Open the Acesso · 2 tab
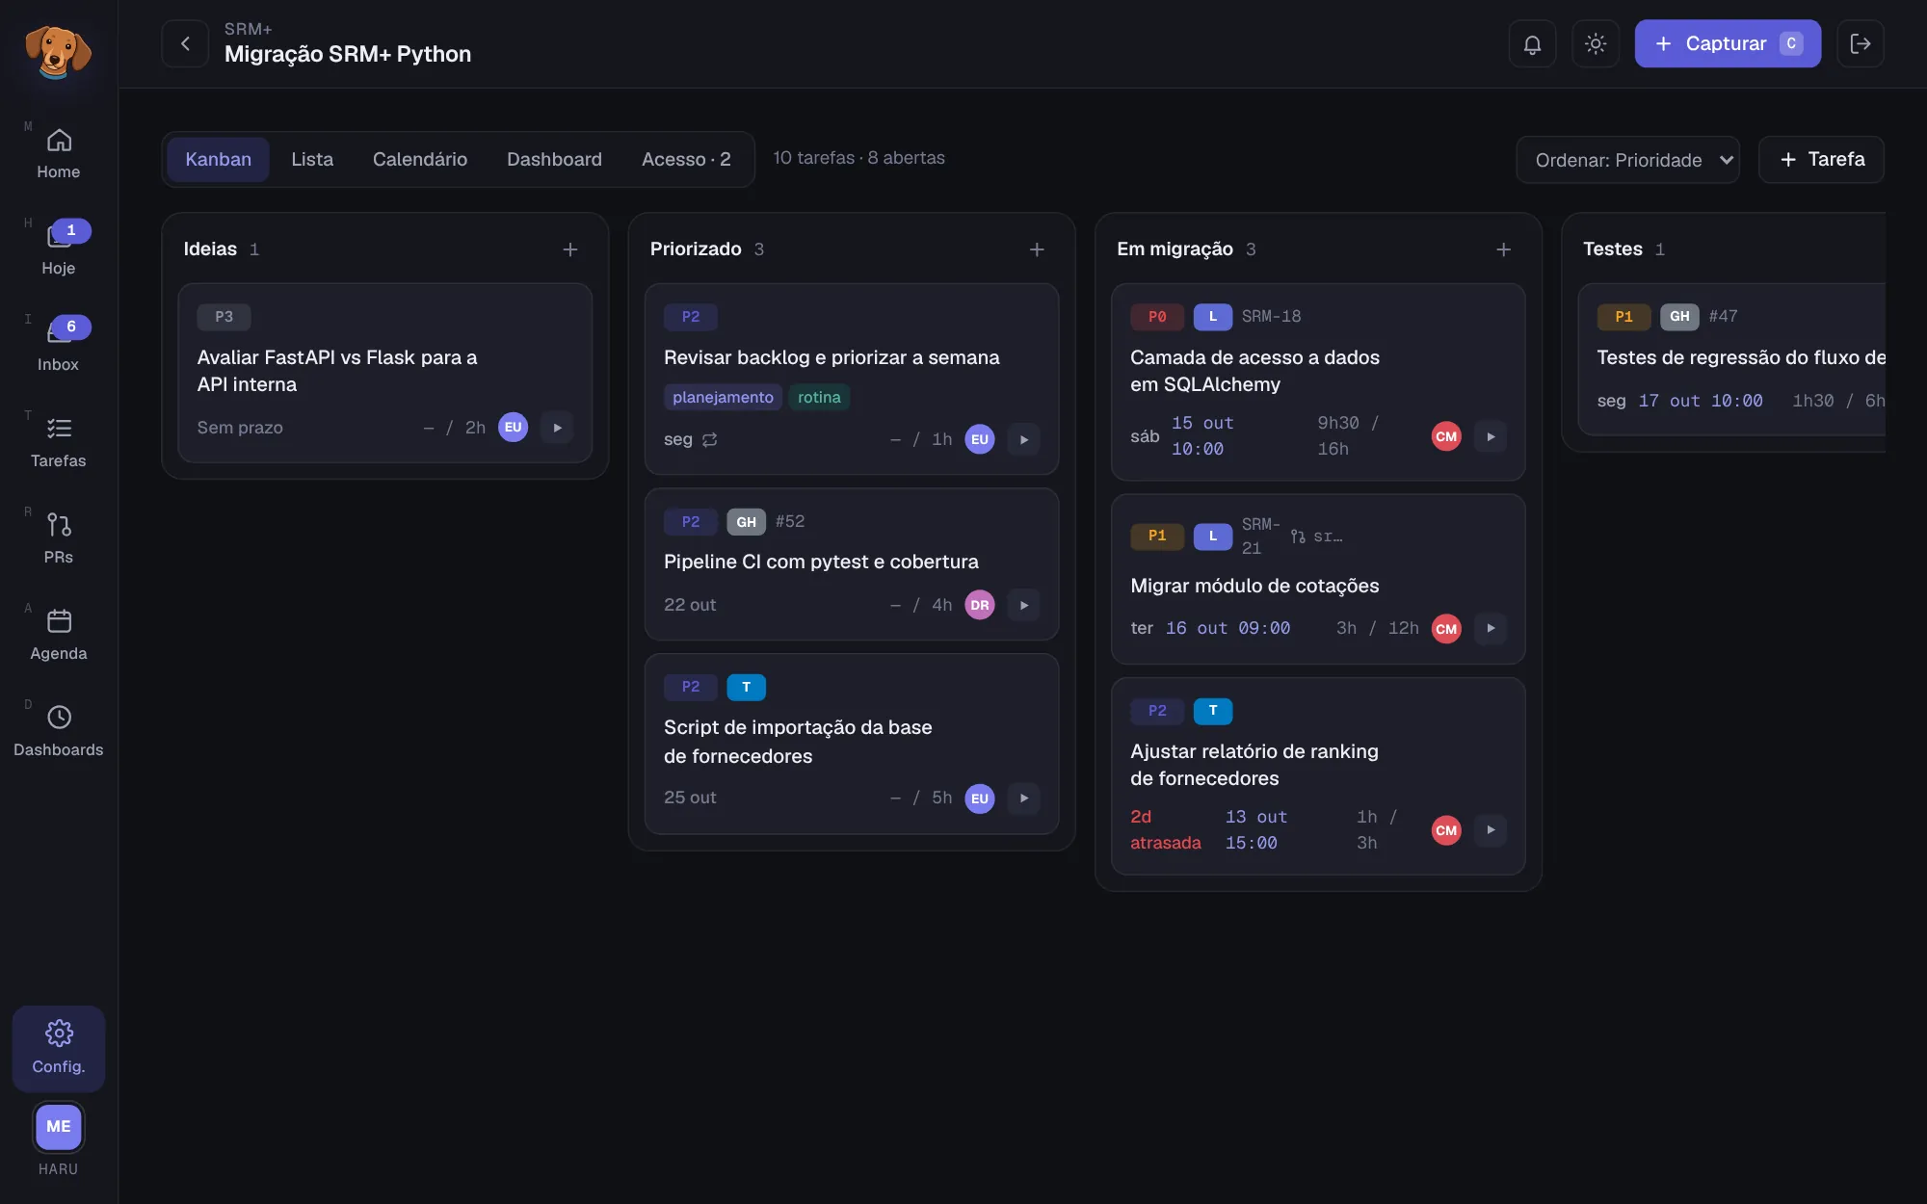 click(686, 159)
